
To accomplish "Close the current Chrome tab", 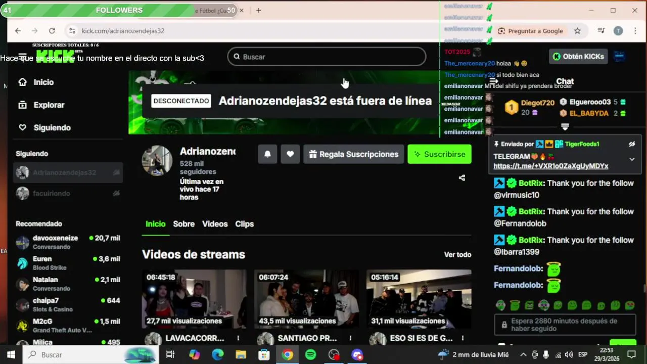I will [242, 10].
